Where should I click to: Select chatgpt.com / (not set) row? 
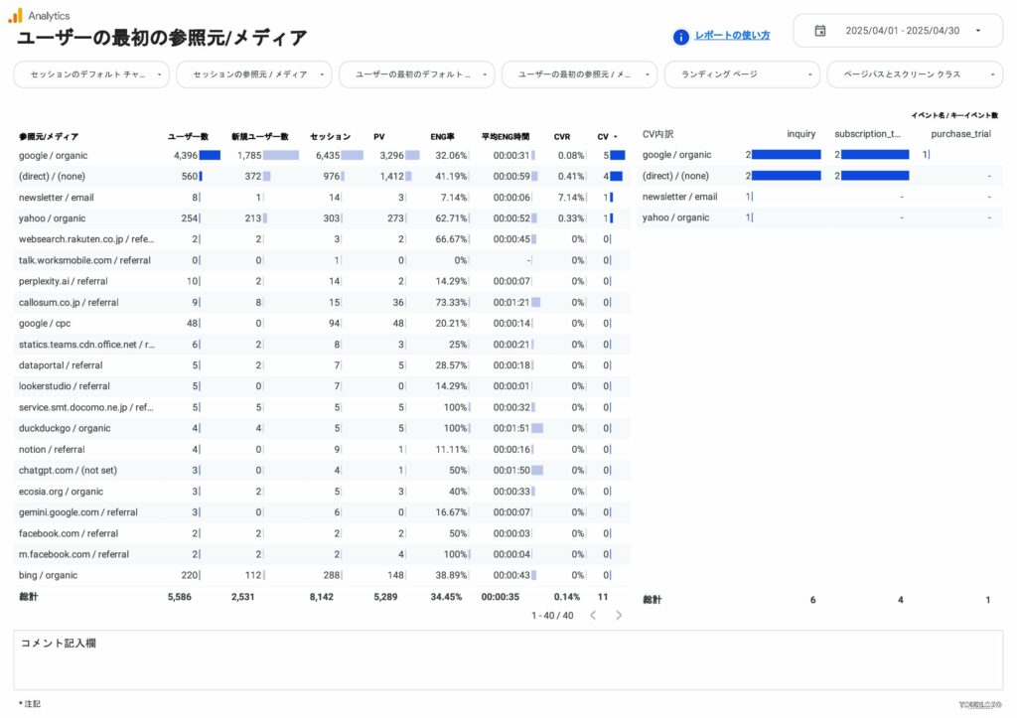(323, 471)
